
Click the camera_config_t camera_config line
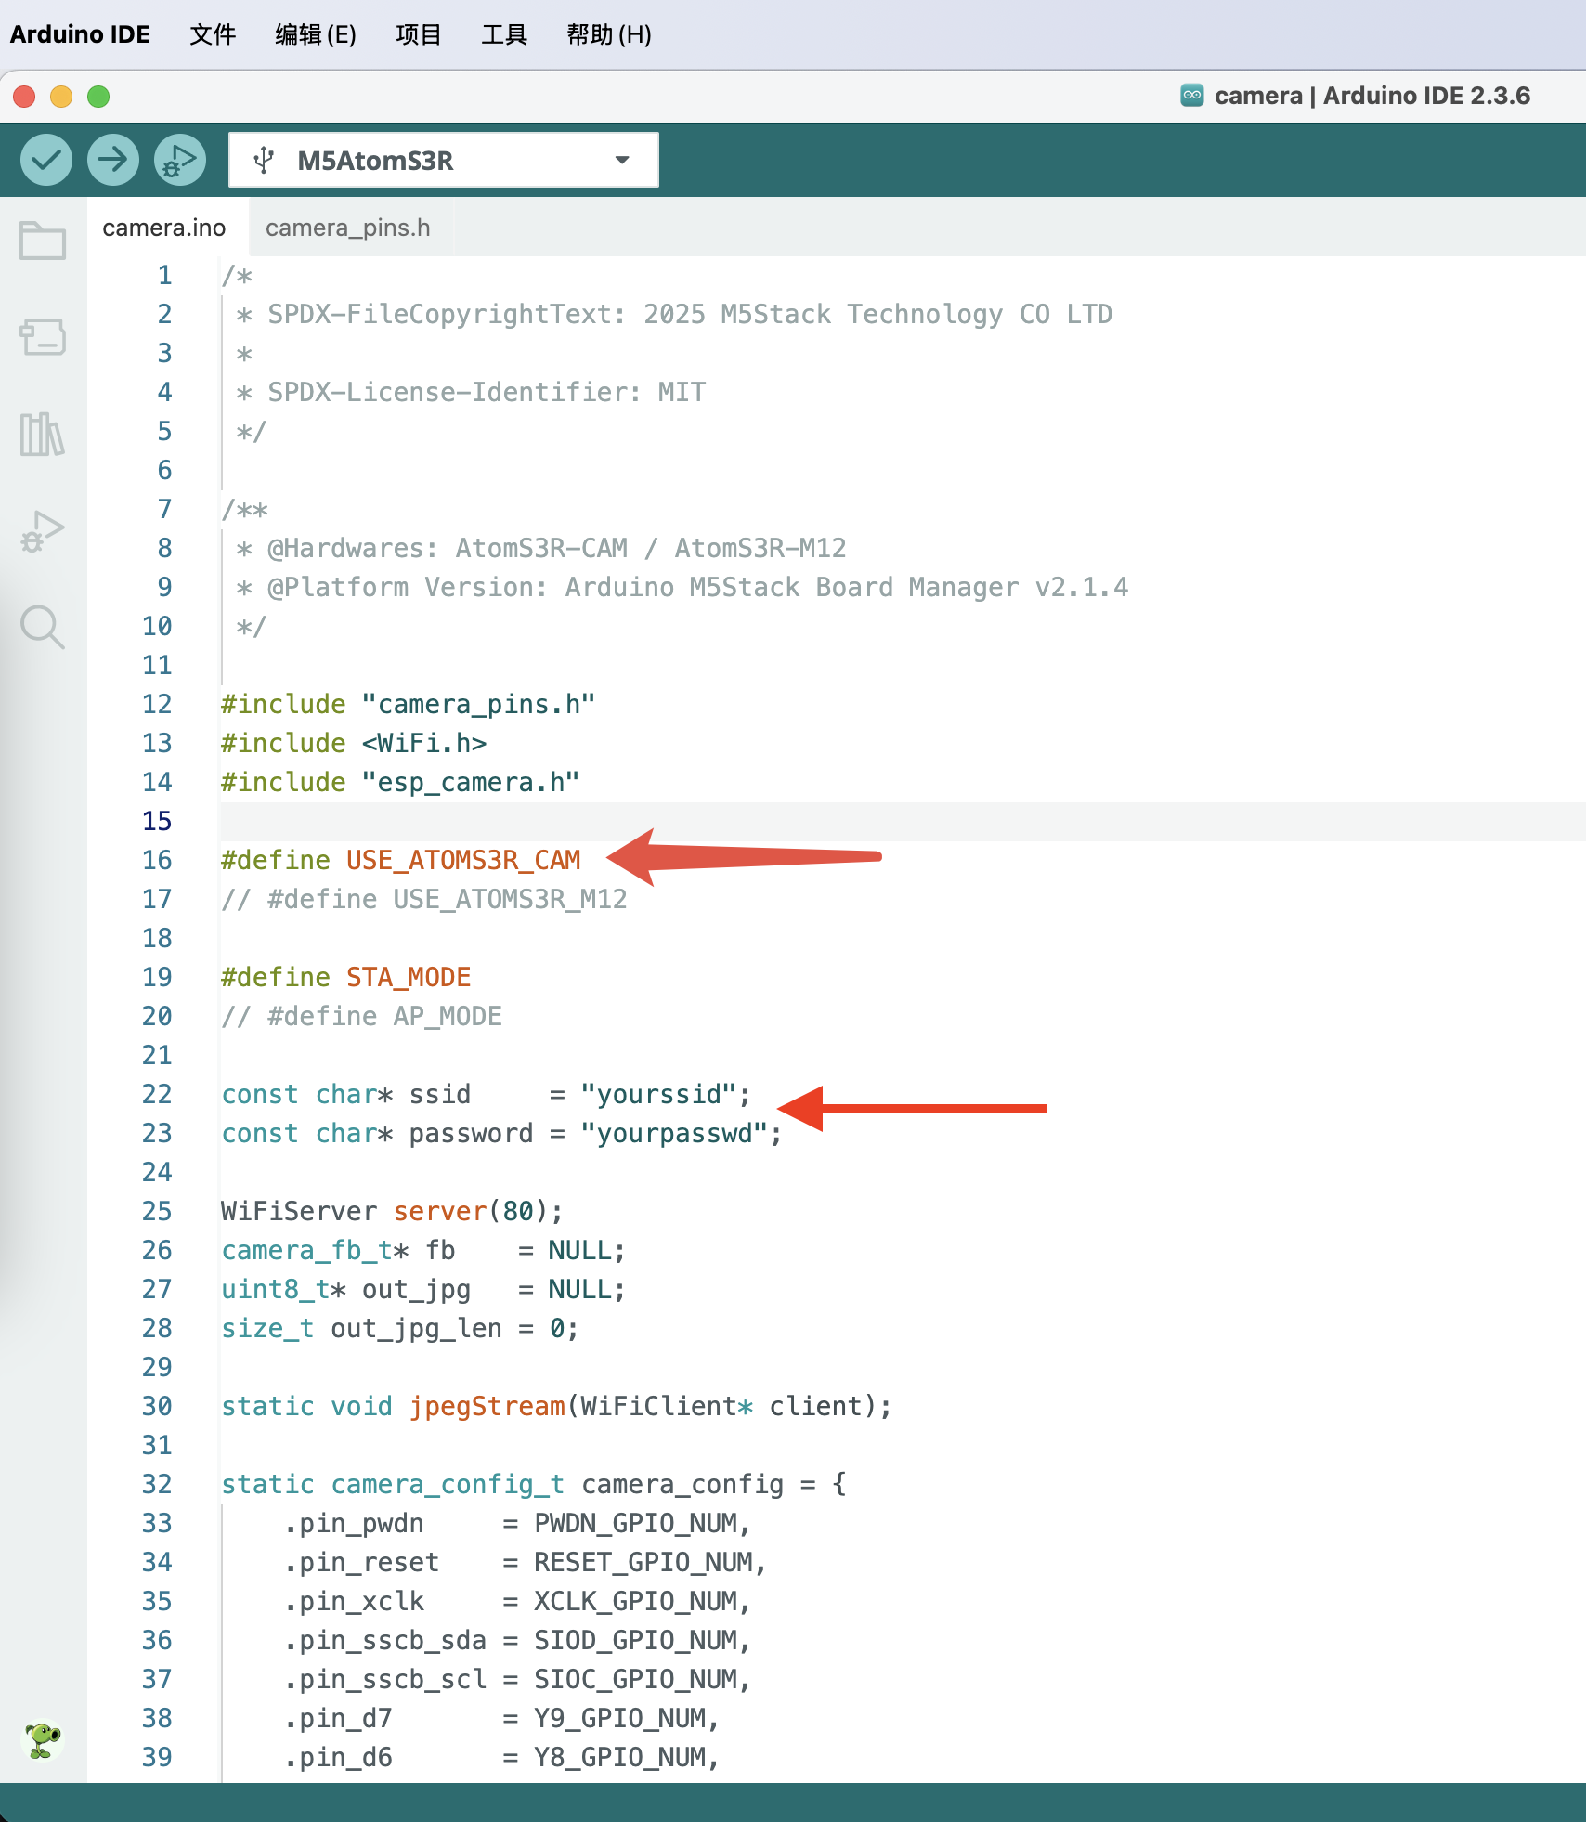[x=534, y=1484]
